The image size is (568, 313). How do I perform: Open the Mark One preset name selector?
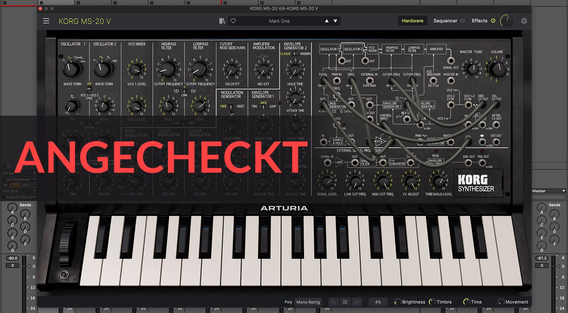279,21
